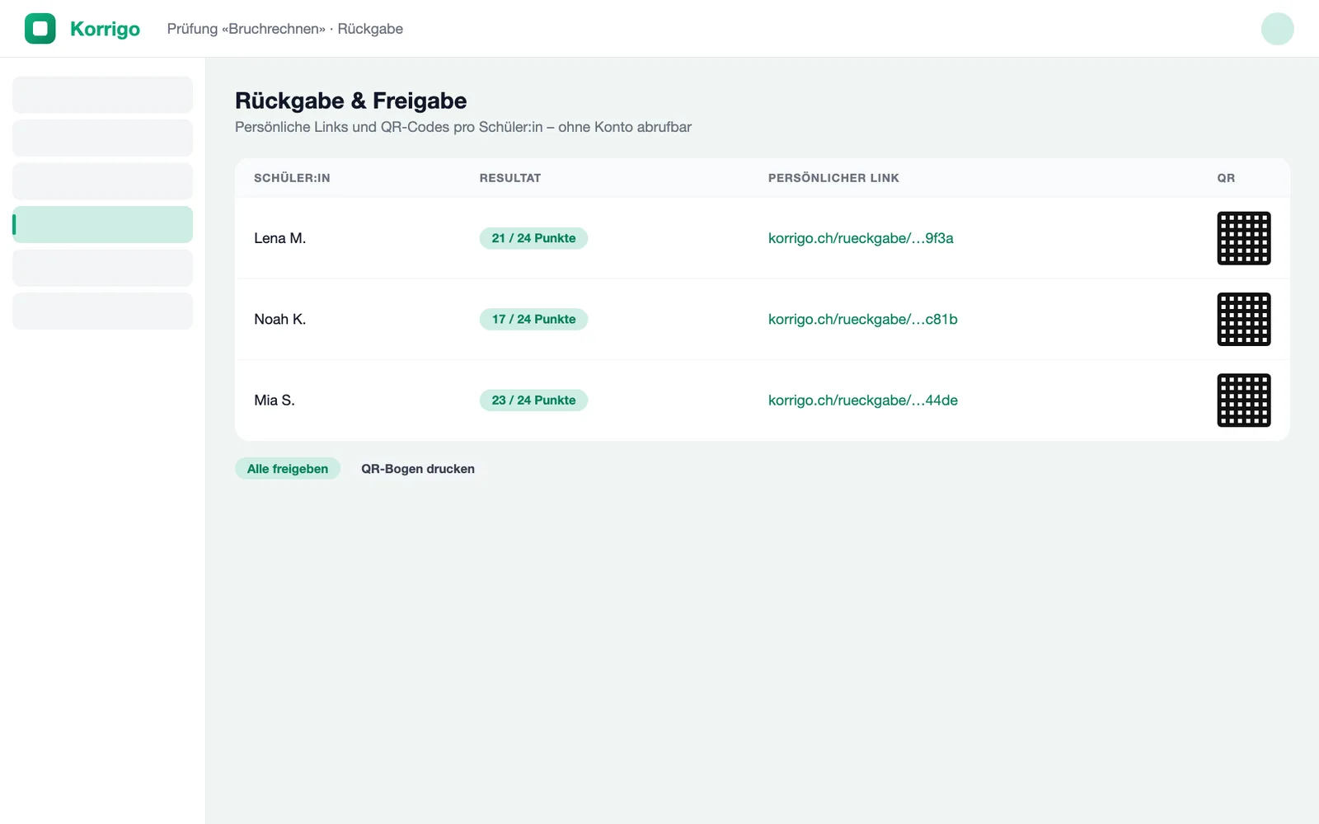Select the highlighted active sidebar item
Screen dimensions: 1319x824
[103, 224]
